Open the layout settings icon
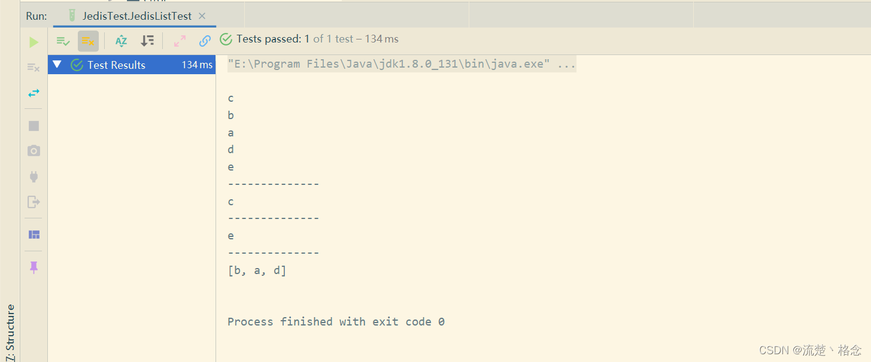Viewport: 871px width, 362px height. click(34, 235)
